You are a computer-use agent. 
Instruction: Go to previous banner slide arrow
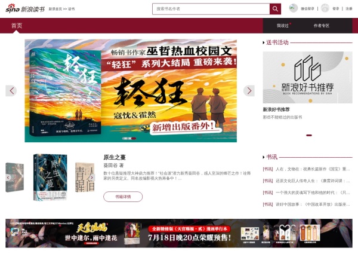(x=11, y=91)
